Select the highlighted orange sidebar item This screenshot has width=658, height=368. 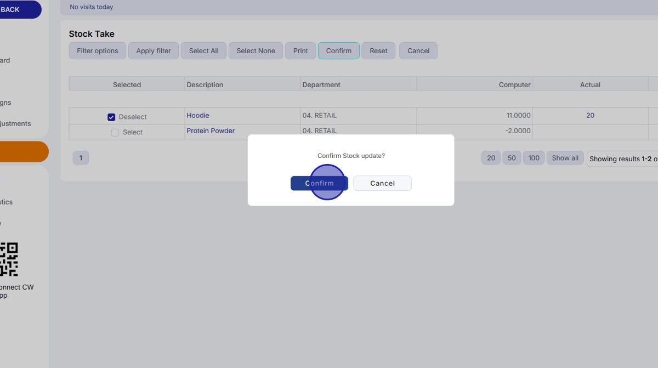24,152
